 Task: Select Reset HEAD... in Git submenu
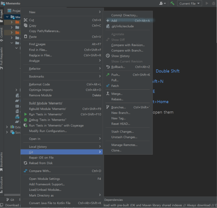point(128,124)
